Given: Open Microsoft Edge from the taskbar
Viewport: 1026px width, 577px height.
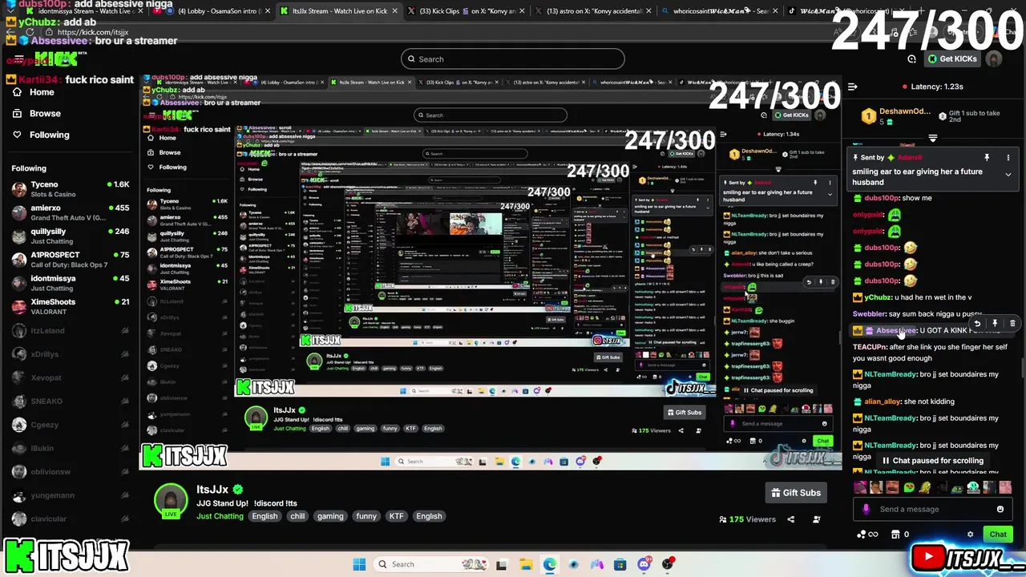Looking at the screenshot, I should (x=549, y=564).
